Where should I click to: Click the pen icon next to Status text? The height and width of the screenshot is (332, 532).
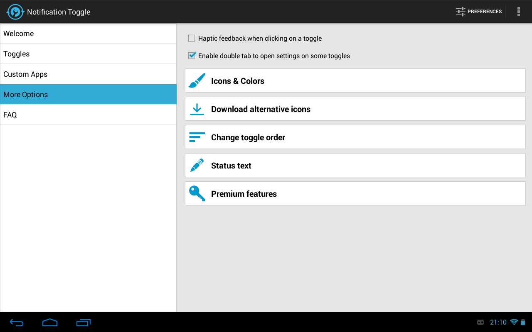[x=196, y=165]
